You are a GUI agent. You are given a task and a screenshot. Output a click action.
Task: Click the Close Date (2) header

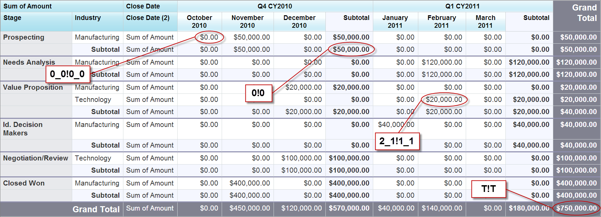tap(148, 18)
